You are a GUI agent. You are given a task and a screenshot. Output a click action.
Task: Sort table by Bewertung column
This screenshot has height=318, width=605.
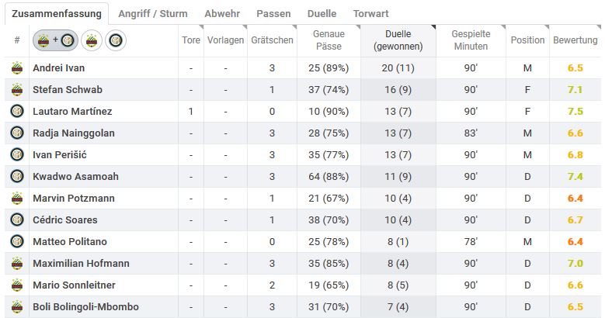click(x=575, y=40)
